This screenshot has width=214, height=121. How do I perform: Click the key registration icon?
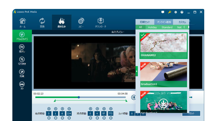169,12
